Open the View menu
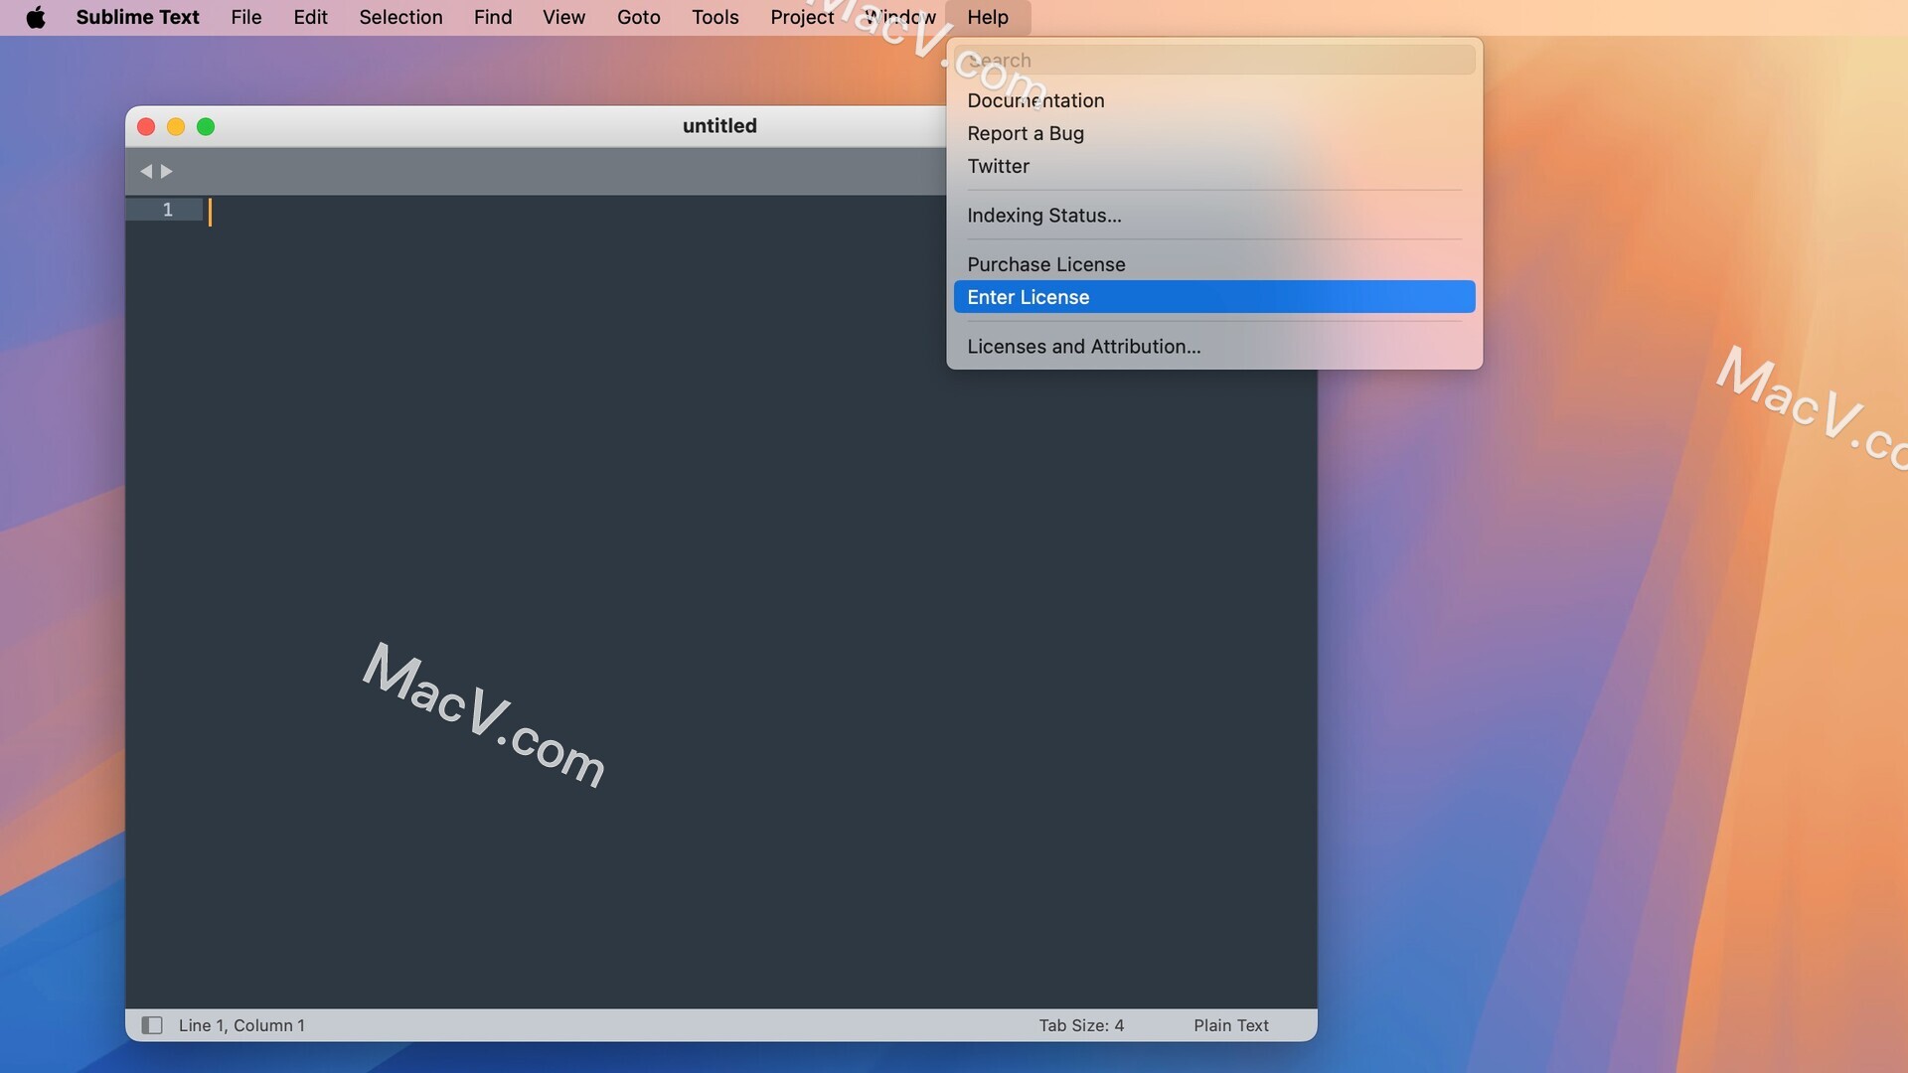 coord(563,17)
